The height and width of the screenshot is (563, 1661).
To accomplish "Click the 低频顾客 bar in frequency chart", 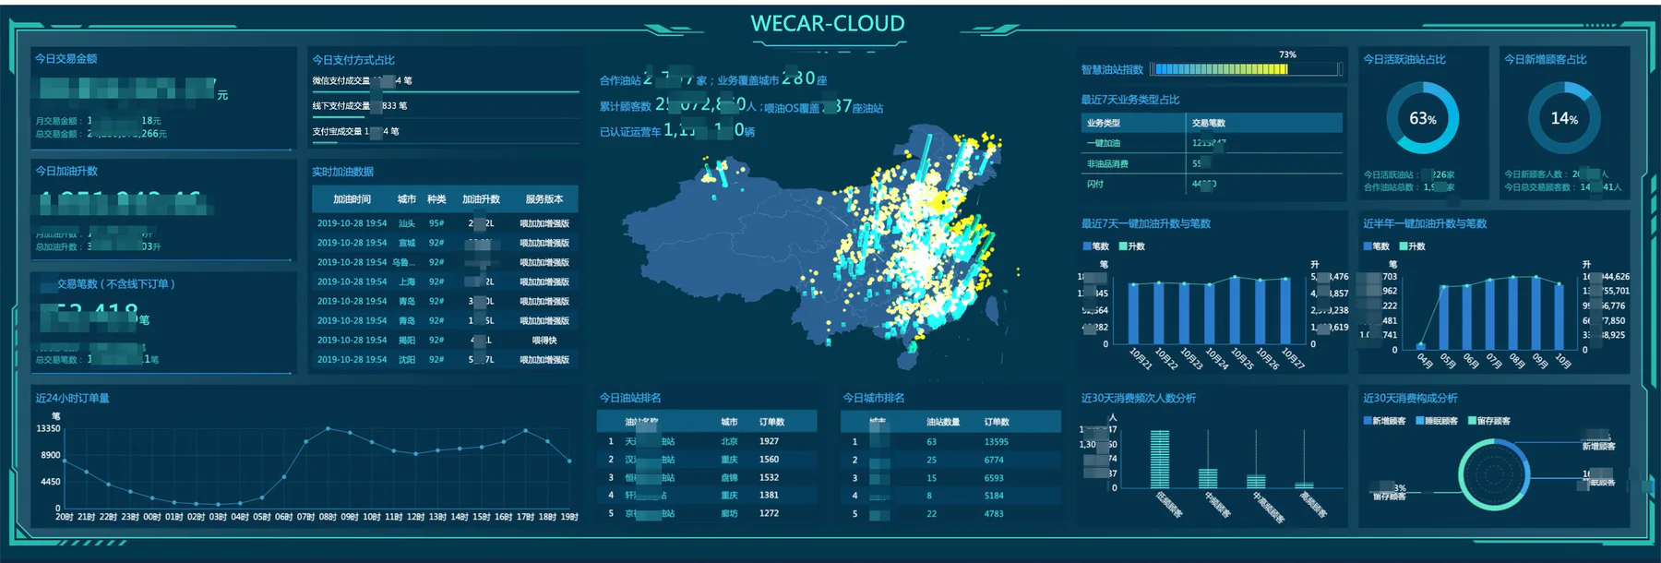I will click(1159, 459).
